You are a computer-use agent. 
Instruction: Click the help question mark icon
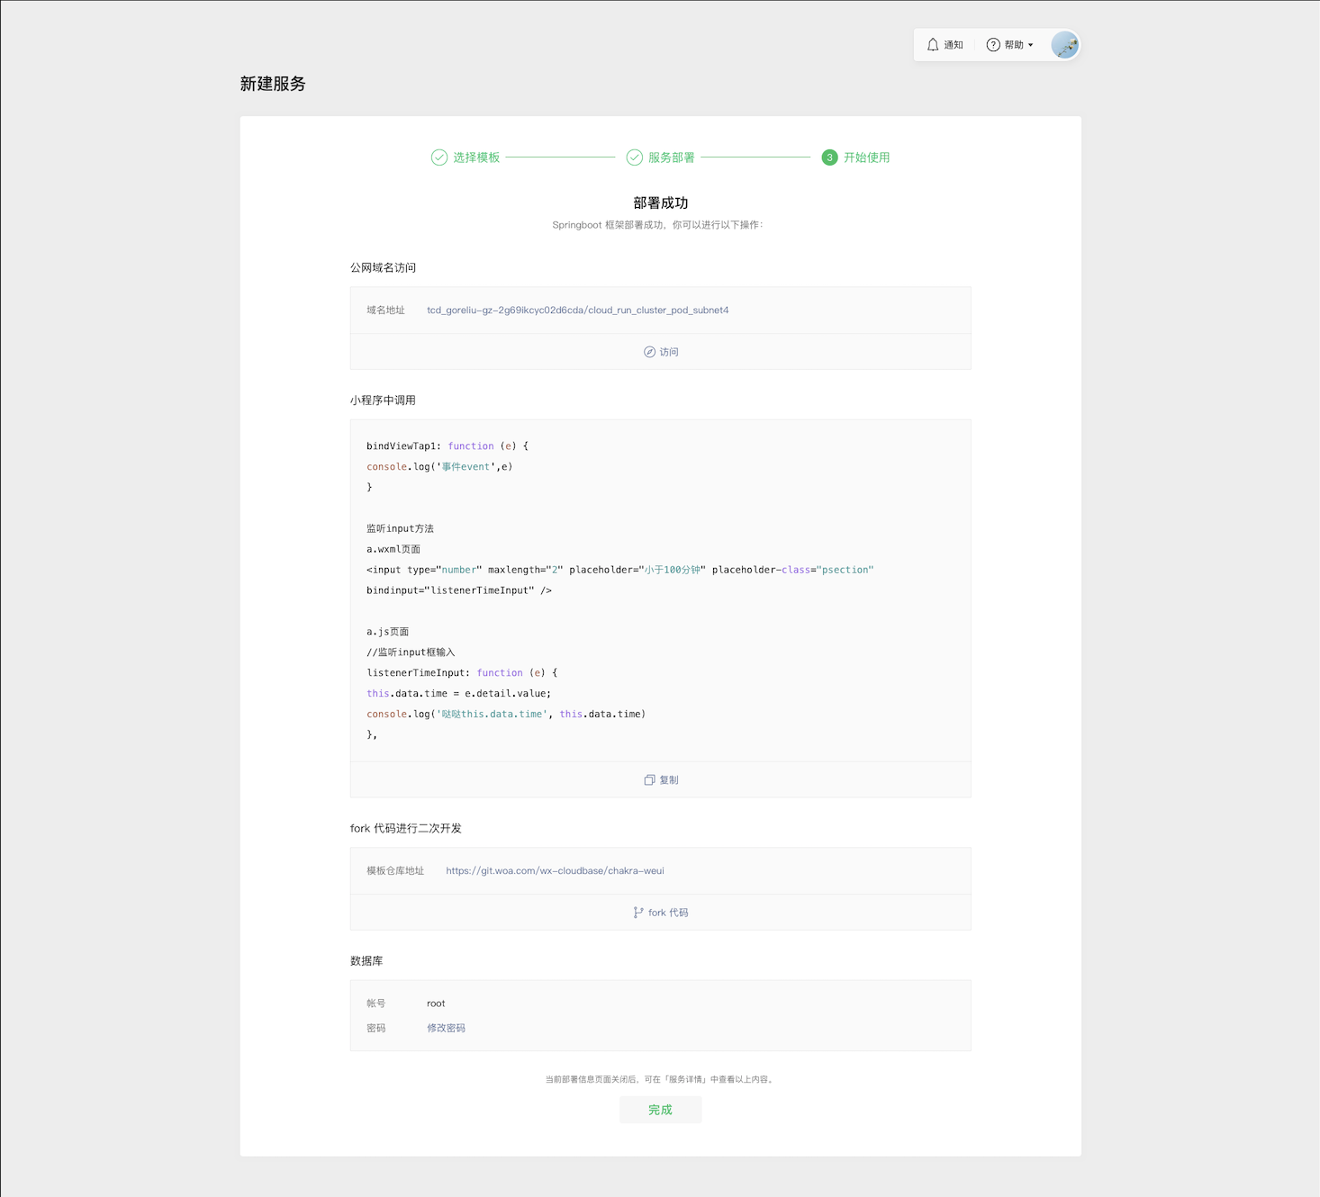993,45
